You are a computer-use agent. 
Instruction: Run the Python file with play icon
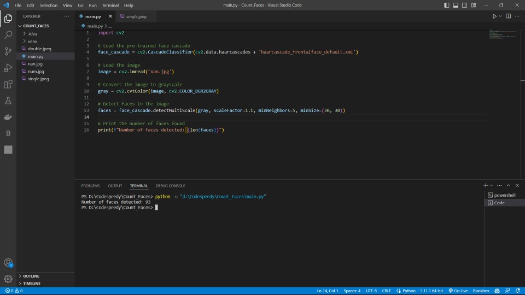[494, 16]
